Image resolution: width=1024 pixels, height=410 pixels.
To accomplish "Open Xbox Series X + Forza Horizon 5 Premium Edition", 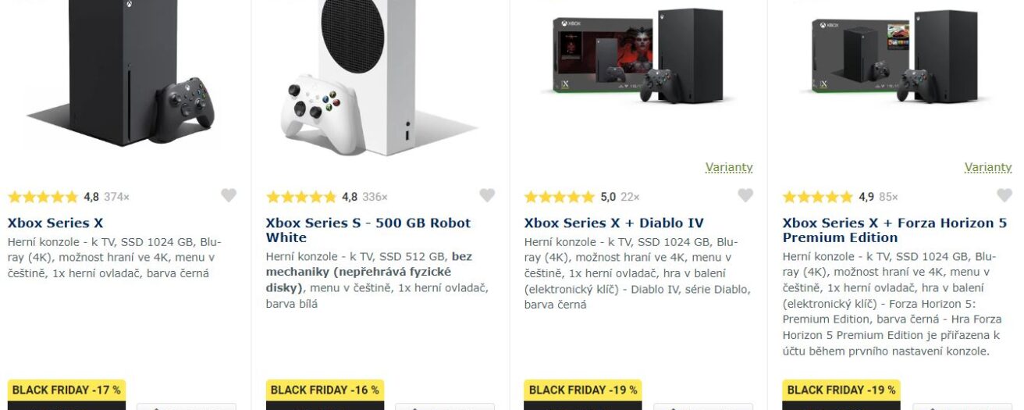I will 894,230.
